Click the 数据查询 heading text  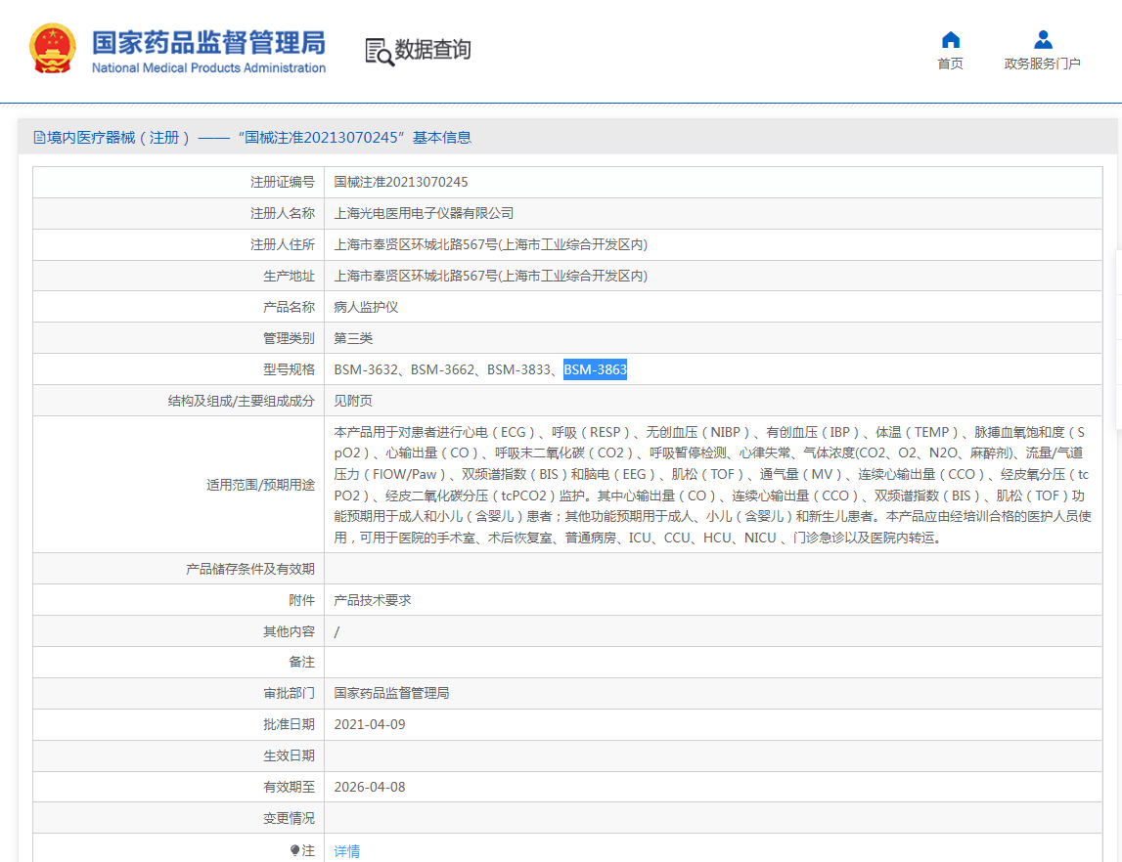(x=433, y=49)
